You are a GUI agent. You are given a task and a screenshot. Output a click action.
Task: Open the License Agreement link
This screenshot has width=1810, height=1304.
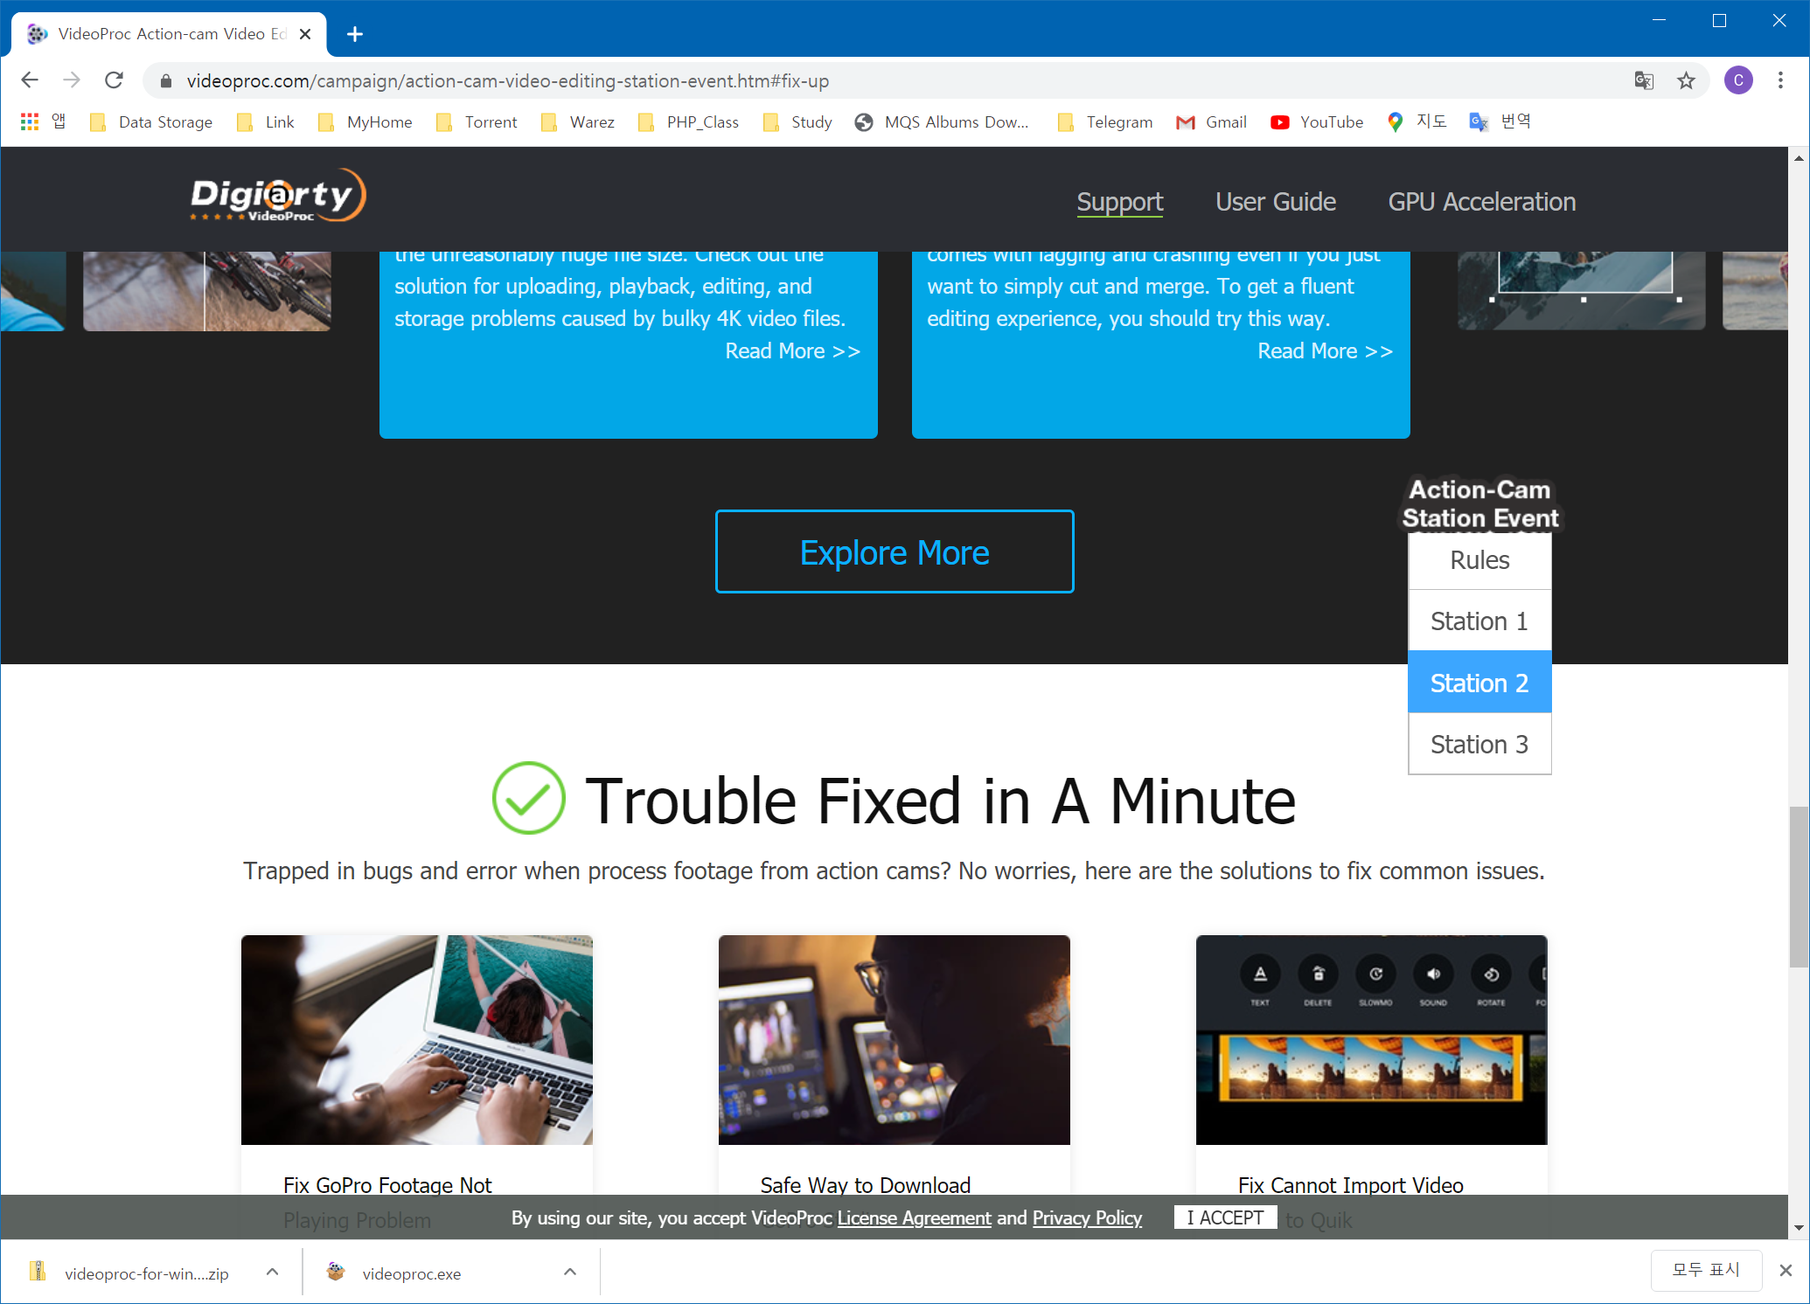(914, 1217)
